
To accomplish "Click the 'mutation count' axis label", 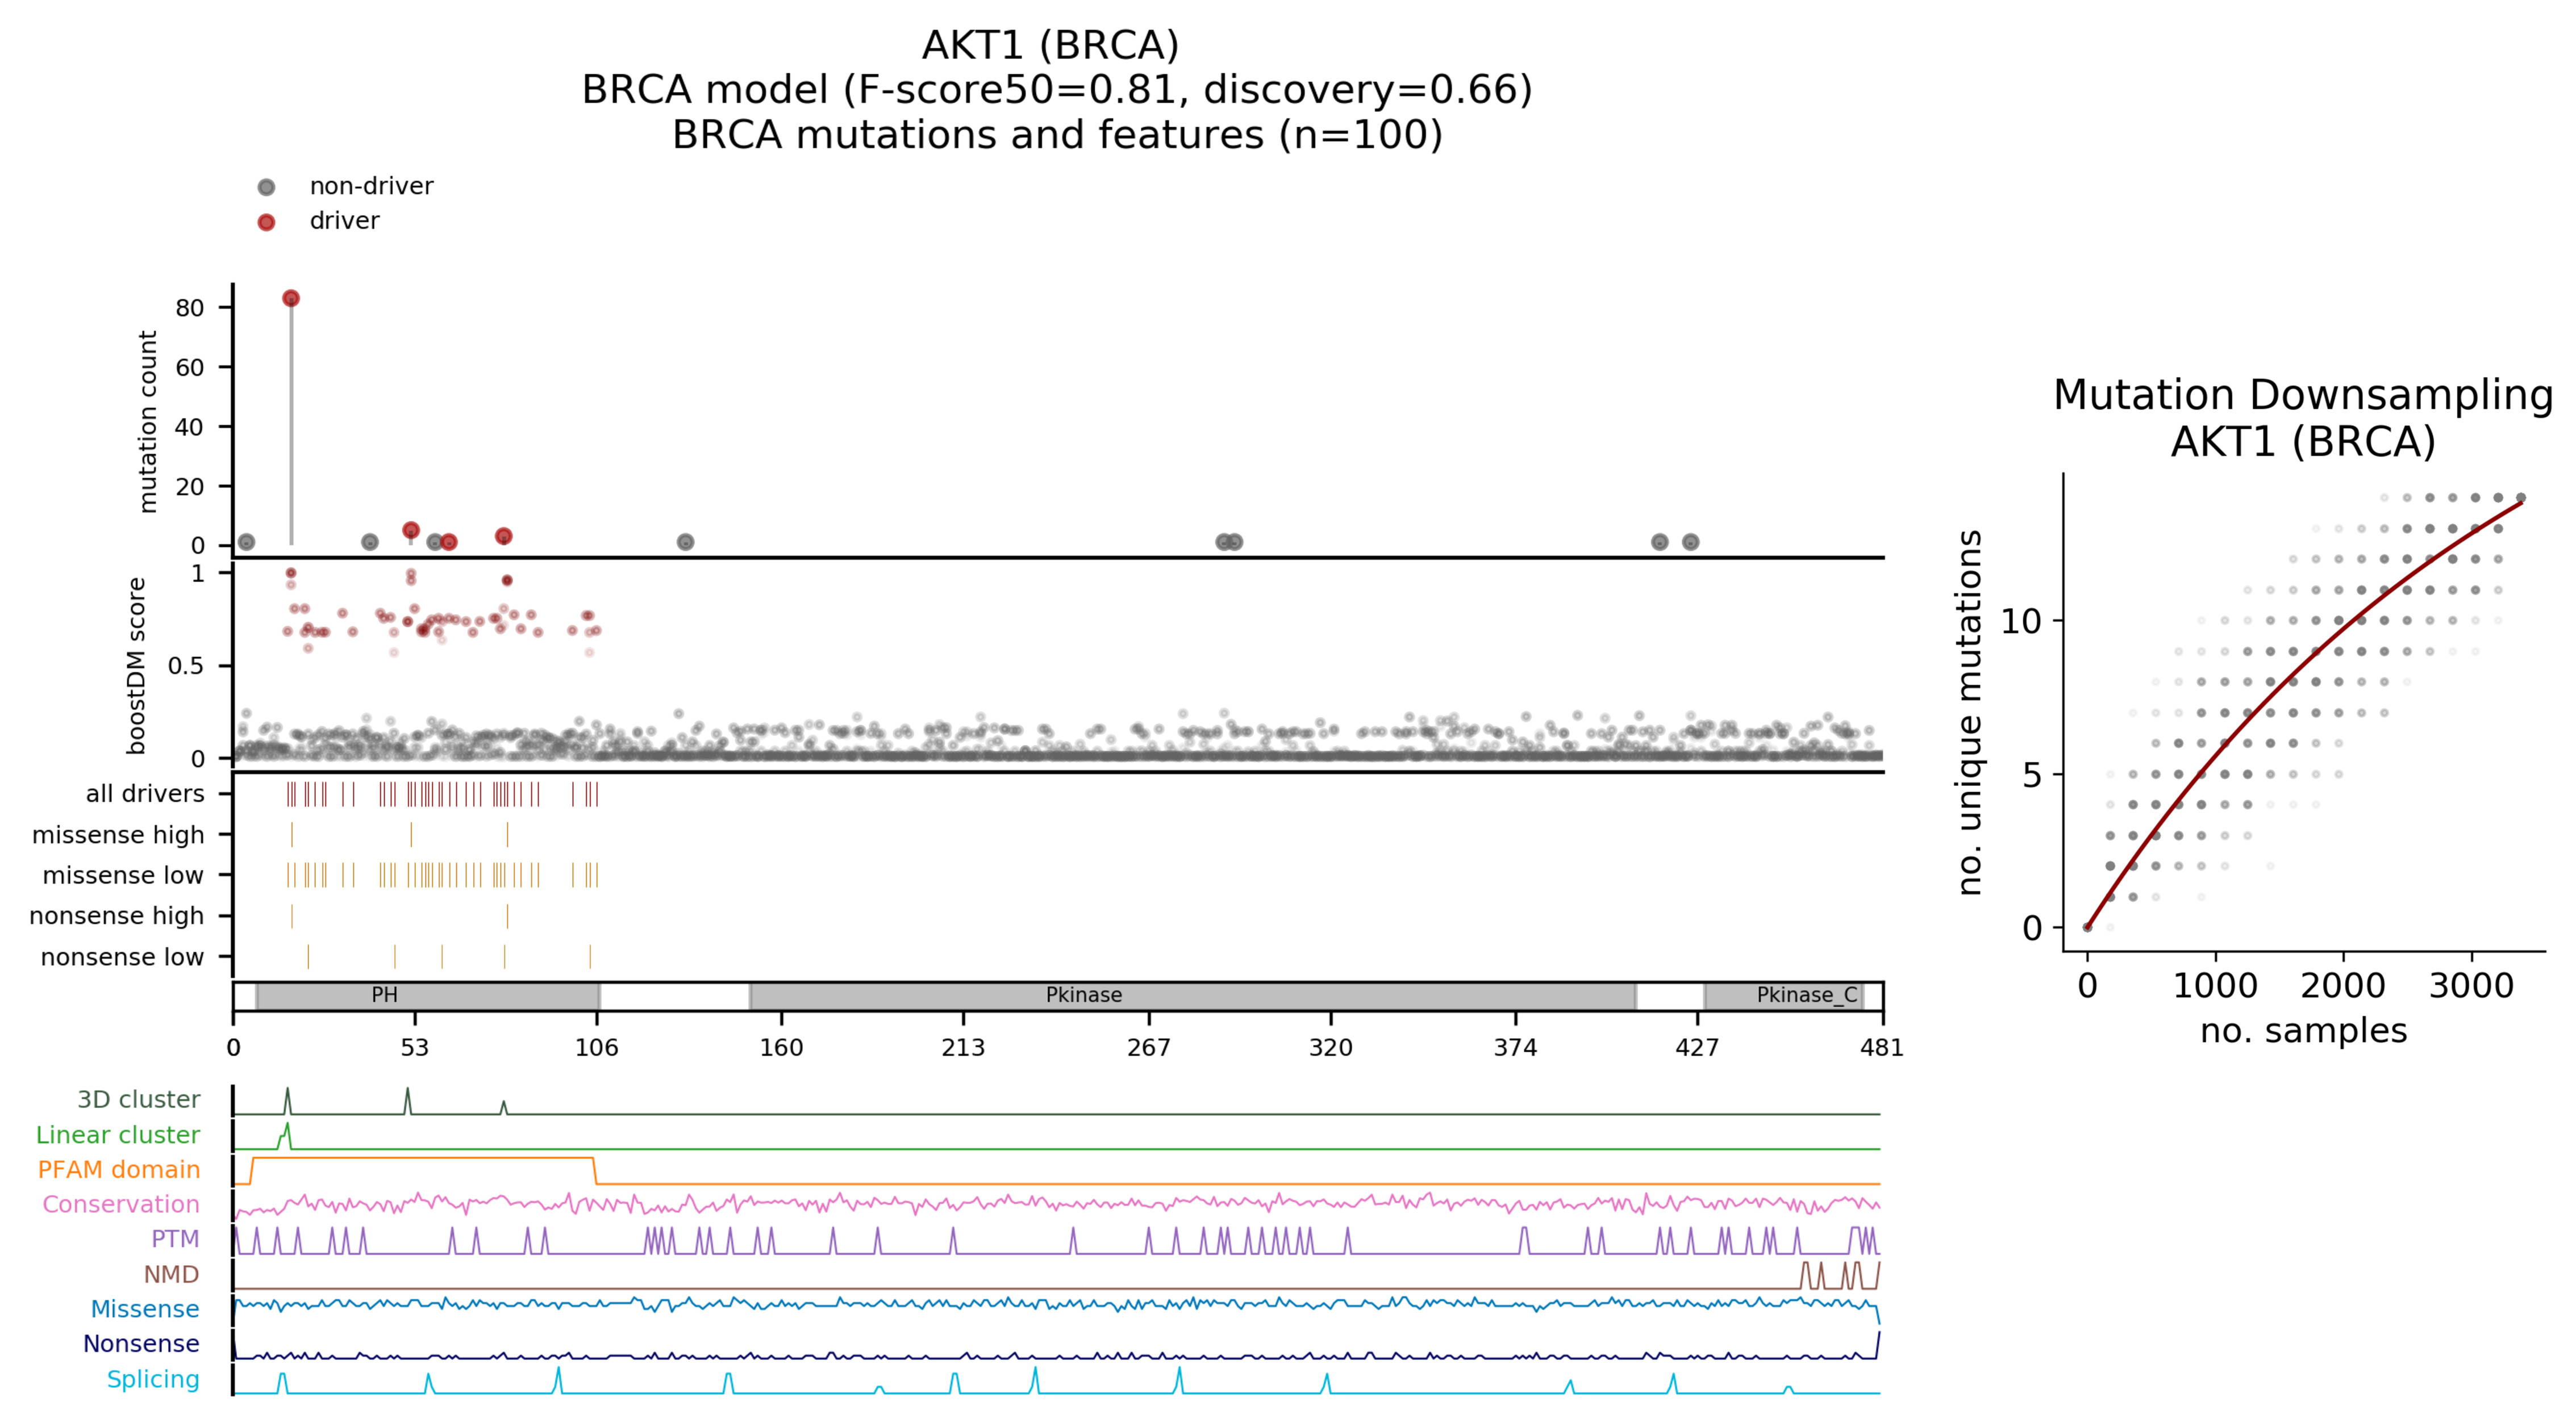I will tap(148, 422).
